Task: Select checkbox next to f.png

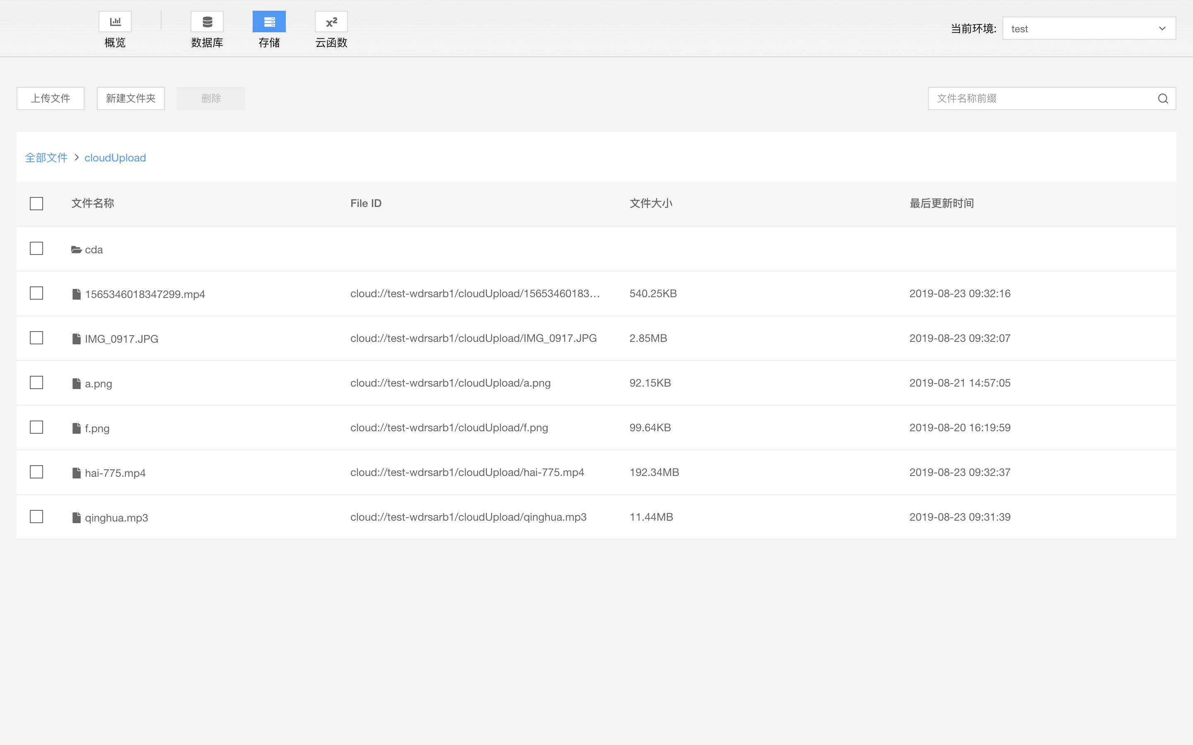Action: point(36,427)
